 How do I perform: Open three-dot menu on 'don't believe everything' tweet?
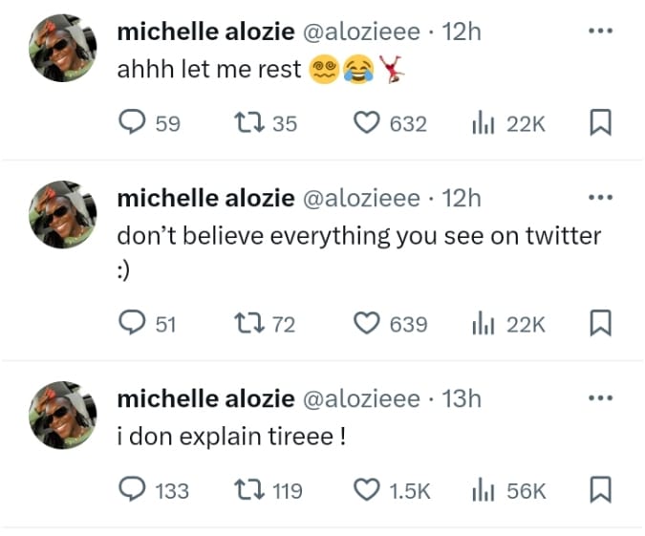coord(601,198)
